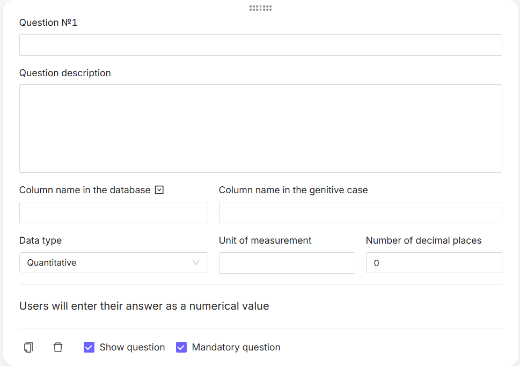Focus the Unit of measurement field

[287, 263]
